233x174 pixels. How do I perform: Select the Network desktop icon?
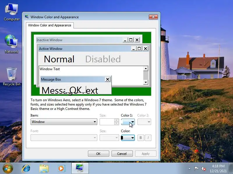tap(11, 44)
